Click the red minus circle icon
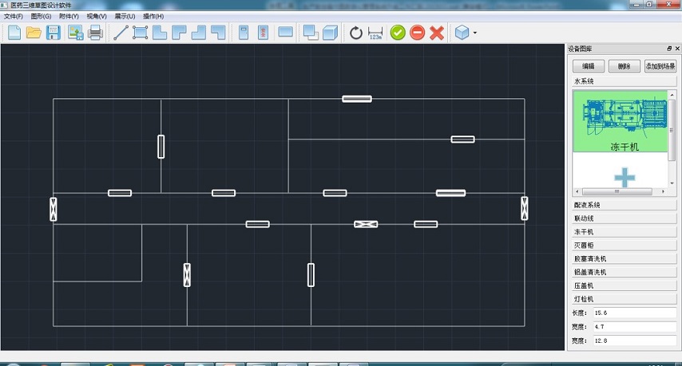Viewport: 682px width, 366px height. (417, 33)
